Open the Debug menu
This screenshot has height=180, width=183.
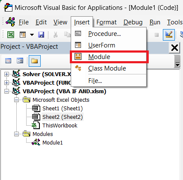(133, 22)
